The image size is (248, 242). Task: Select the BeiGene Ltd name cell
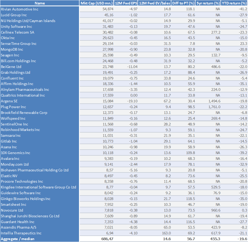[11, 67]
